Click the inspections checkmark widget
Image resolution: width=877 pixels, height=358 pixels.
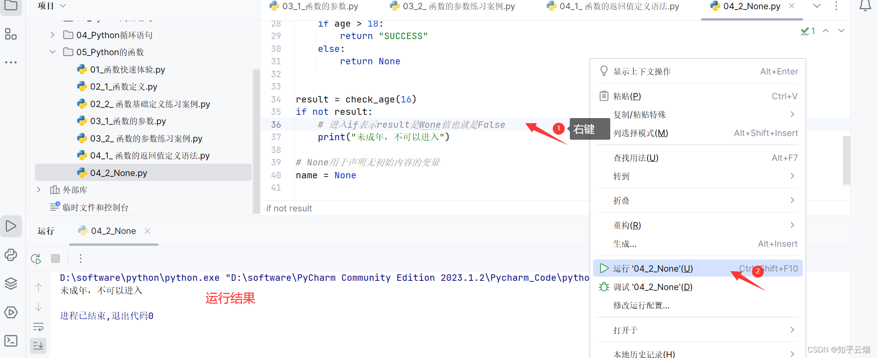pos(808,31)
